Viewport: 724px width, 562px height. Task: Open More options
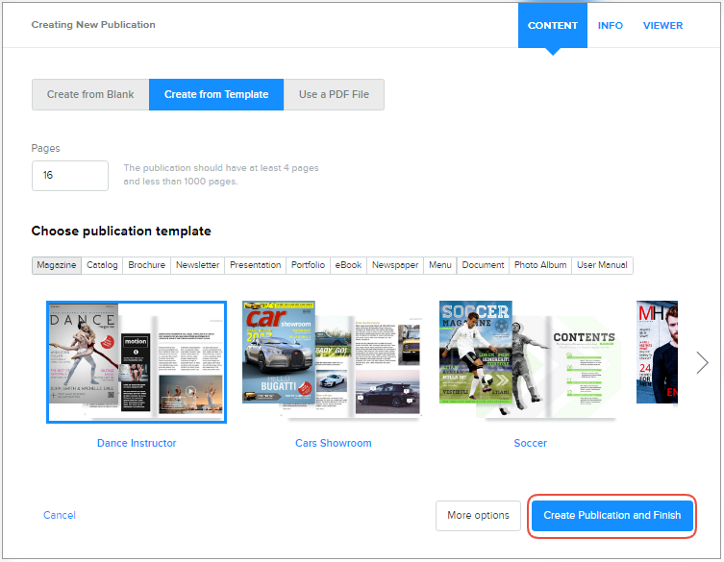(478, 516)
